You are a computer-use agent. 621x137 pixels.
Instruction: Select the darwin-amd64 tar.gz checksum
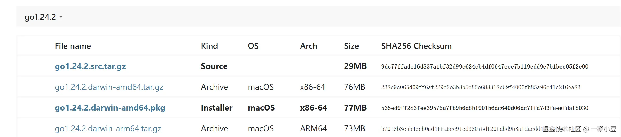click(481, 87)
